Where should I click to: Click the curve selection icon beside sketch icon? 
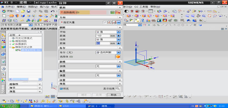click(118, 12)
